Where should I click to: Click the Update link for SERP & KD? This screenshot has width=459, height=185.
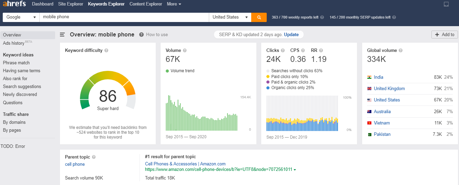click(291, 34)
